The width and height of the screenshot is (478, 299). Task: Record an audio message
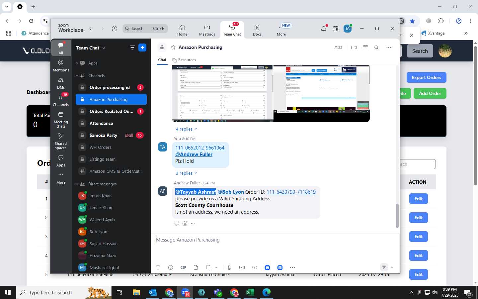pyautogui.click(x=229, y=267)
